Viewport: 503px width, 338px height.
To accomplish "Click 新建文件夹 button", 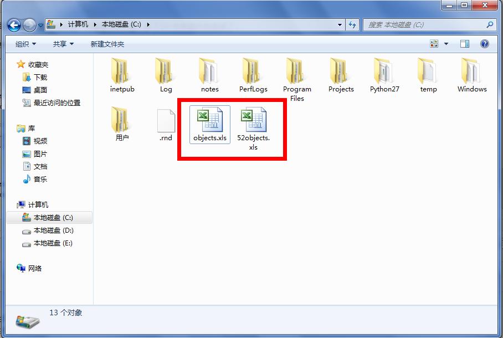I will click(107, 44).
